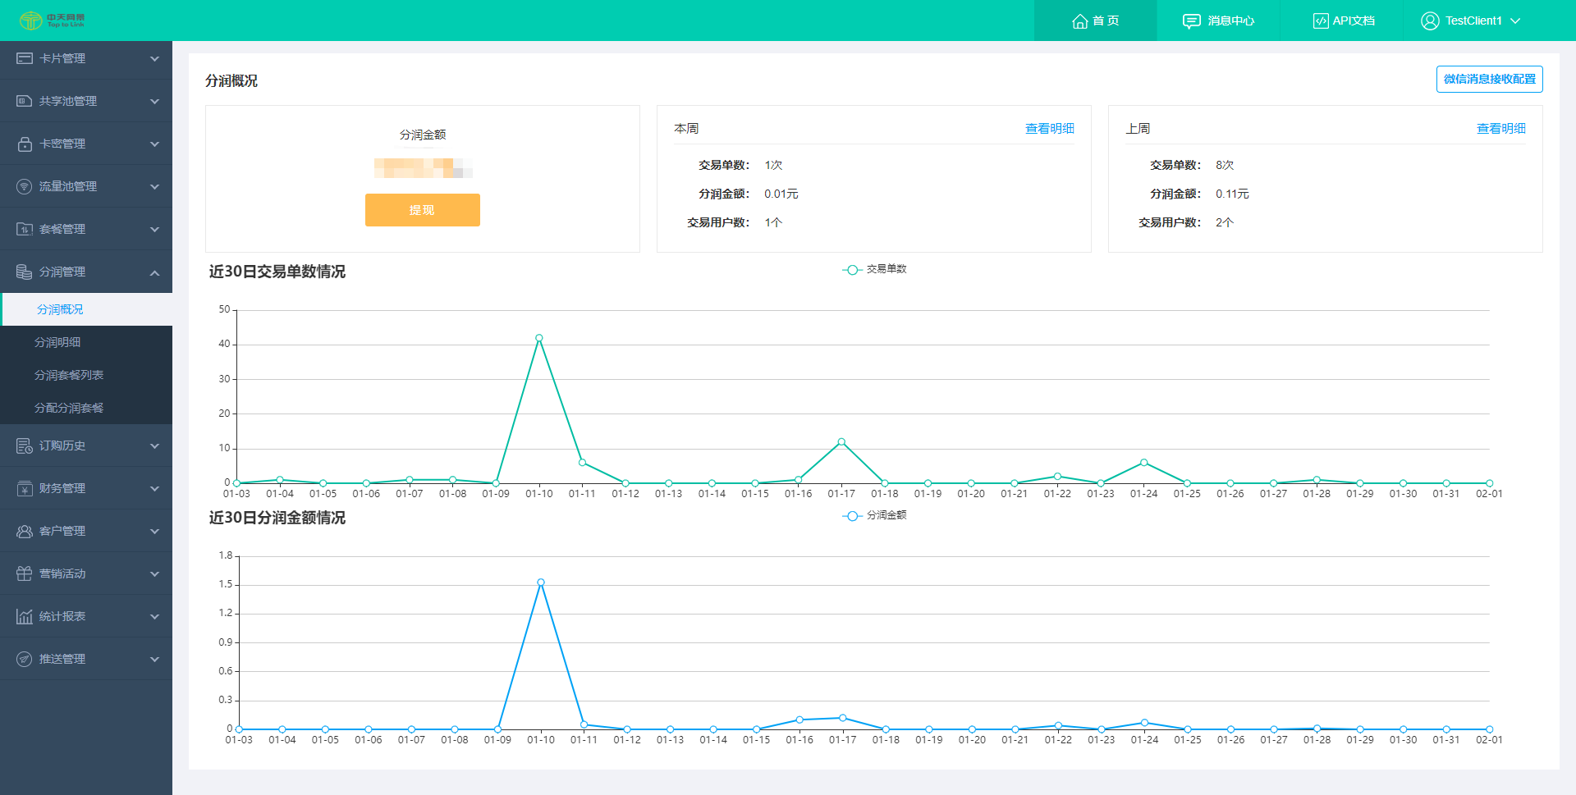Click the 近30日分润金额情况 chart title
The width and height of the screenshot is (1576, 795).
pos(277,518)
